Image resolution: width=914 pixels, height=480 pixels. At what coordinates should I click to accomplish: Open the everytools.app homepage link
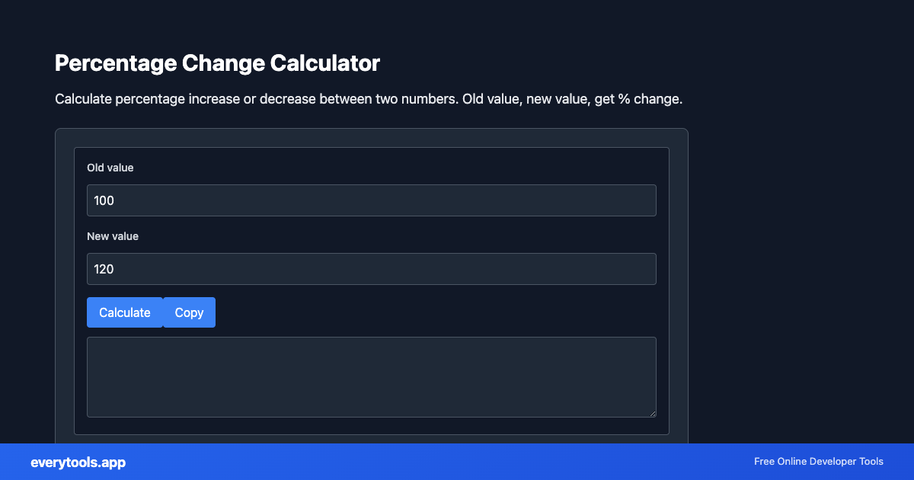click(78, 462)
